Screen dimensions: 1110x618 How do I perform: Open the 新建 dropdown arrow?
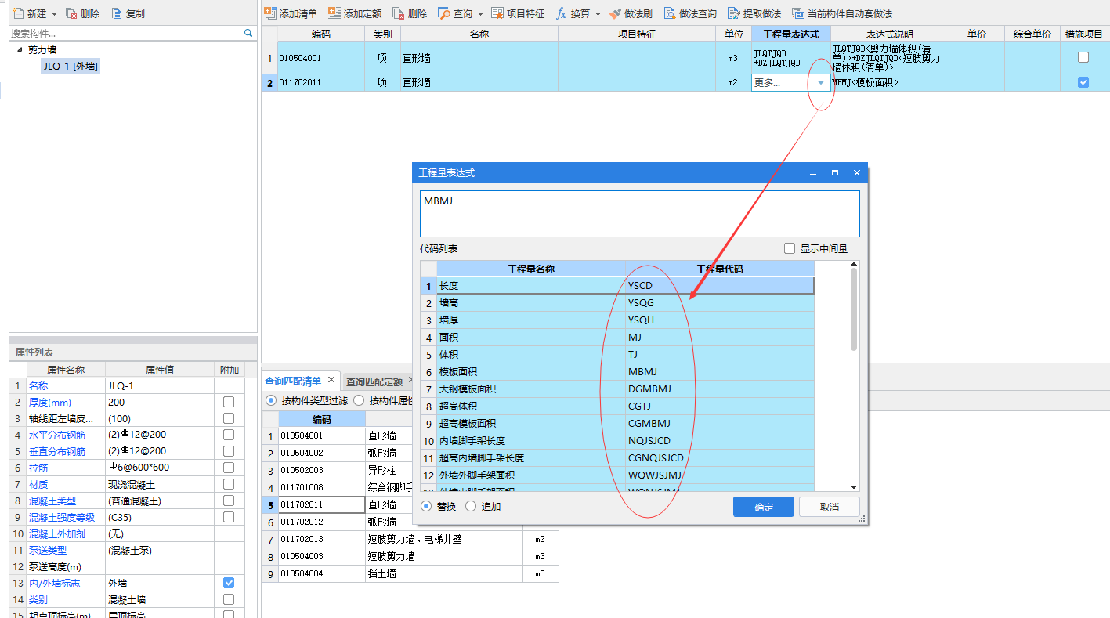[x=54, y=14]
